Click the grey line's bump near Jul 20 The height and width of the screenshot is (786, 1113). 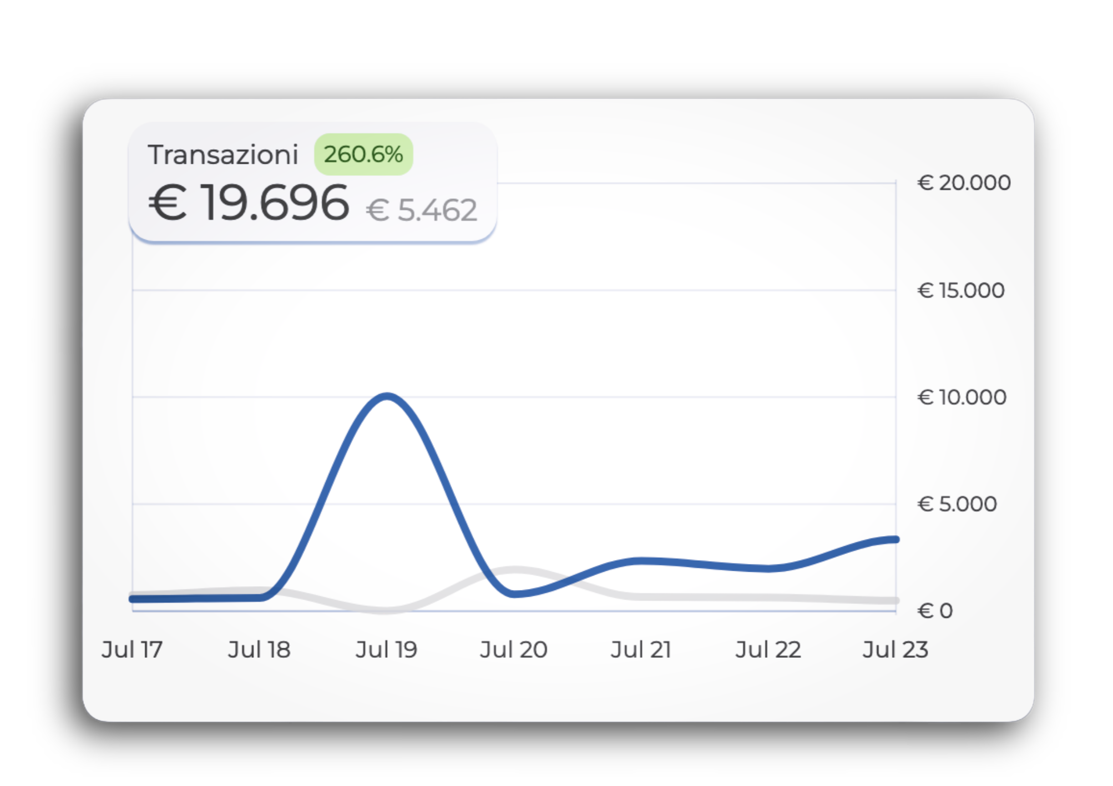(x=515, y=570)
